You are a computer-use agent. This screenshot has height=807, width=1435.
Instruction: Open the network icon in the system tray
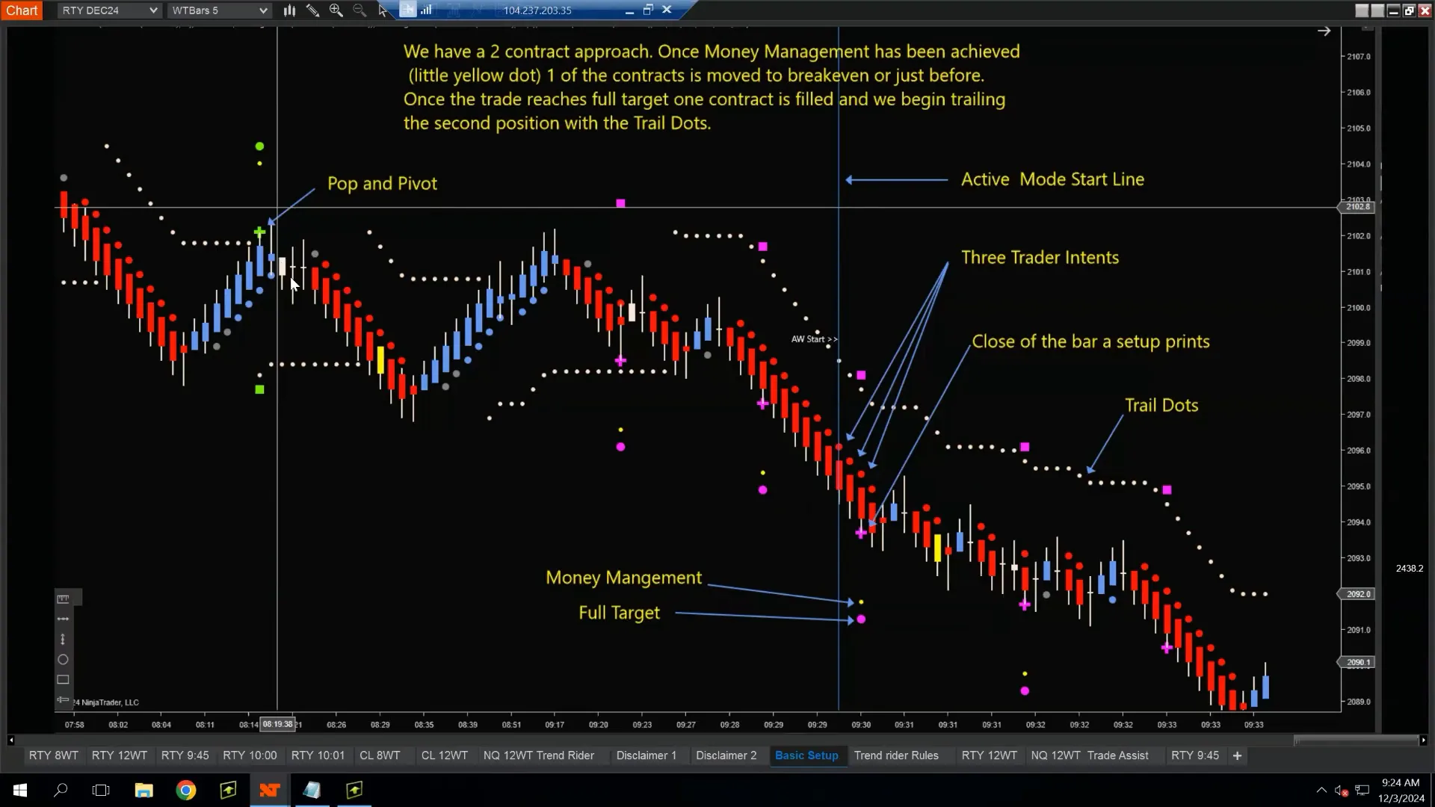[x=1362, y=790]
